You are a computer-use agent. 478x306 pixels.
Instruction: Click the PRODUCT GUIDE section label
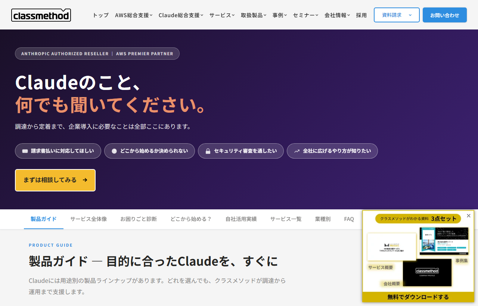pos(51,245)
